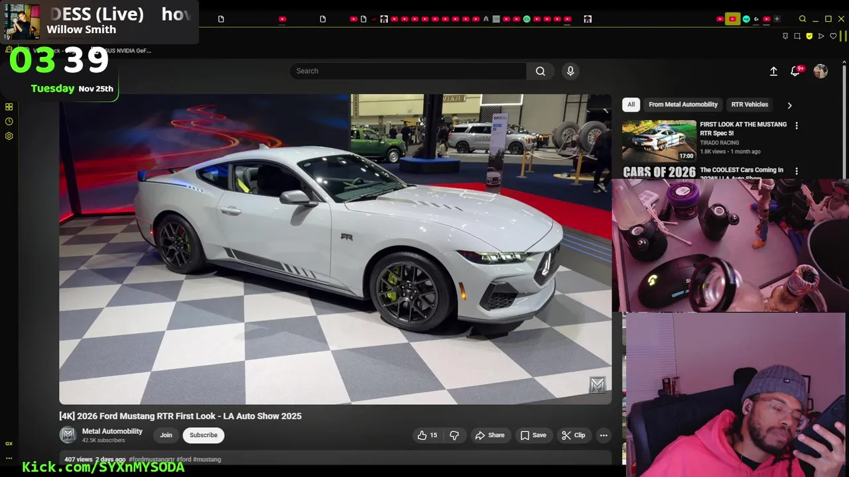Click the YouTube search magnifier button
849x477 pixels.
point(541,71)
